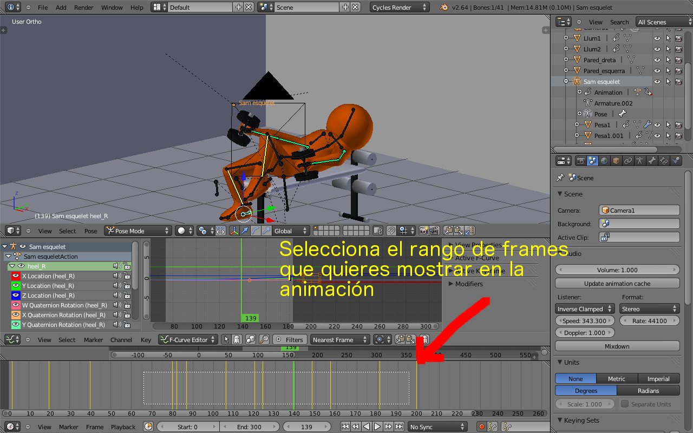This screenshot has height=433, width=693.
Task: Open the Nearest Frame snap dropdown
Action: tap(341, 339)
